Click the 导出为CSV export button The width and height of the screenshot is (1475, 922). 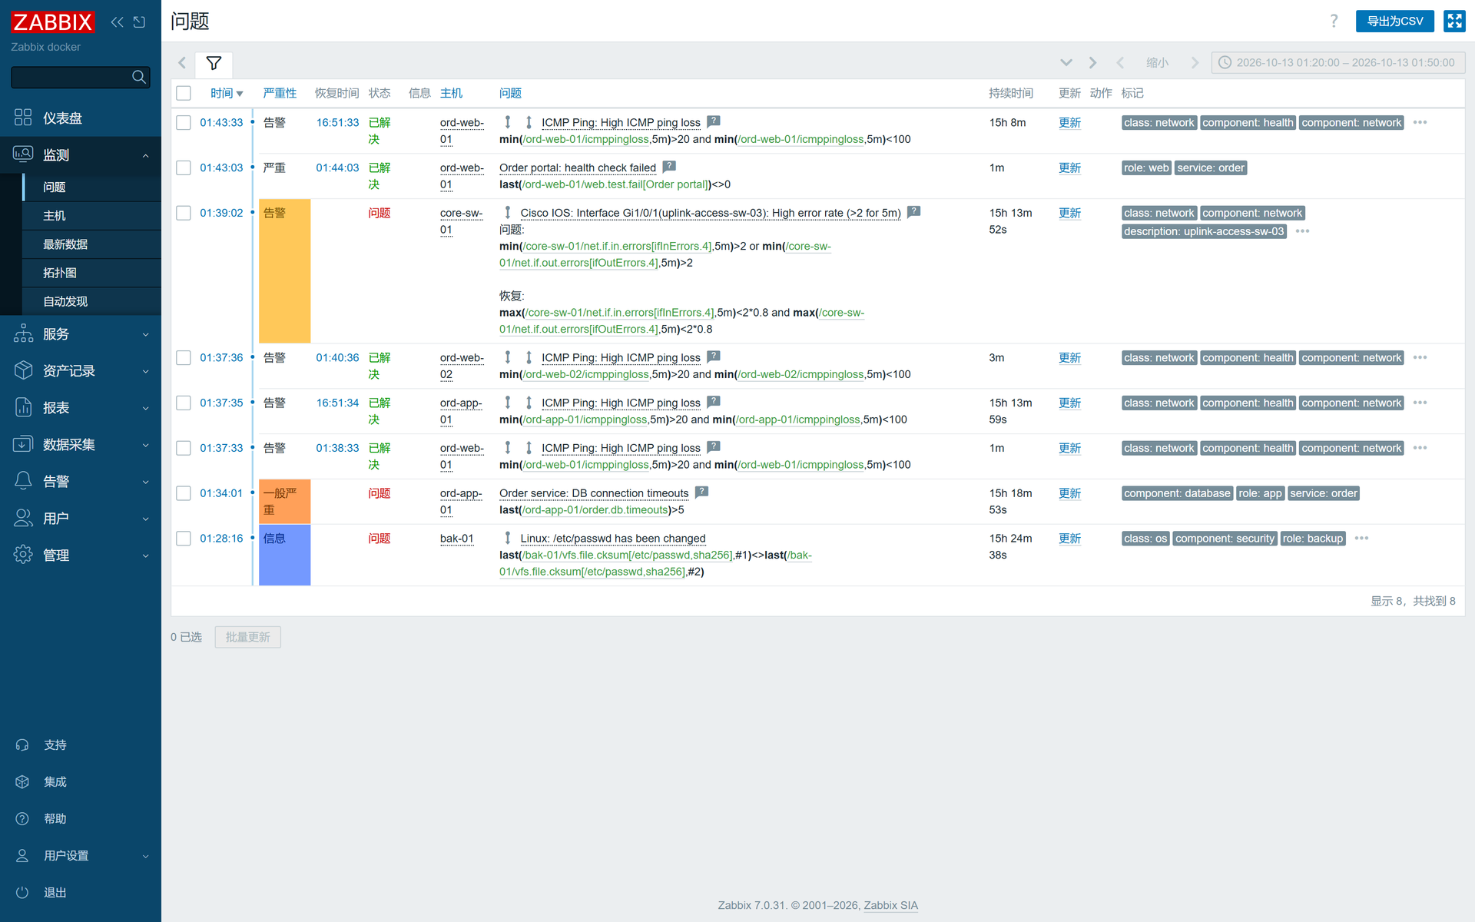[1394, 22]
